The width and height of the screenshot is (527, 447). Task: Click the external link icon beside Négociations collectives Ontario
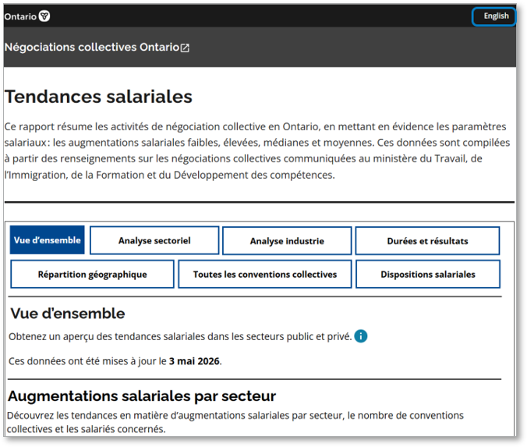click(x=185, y=48)
